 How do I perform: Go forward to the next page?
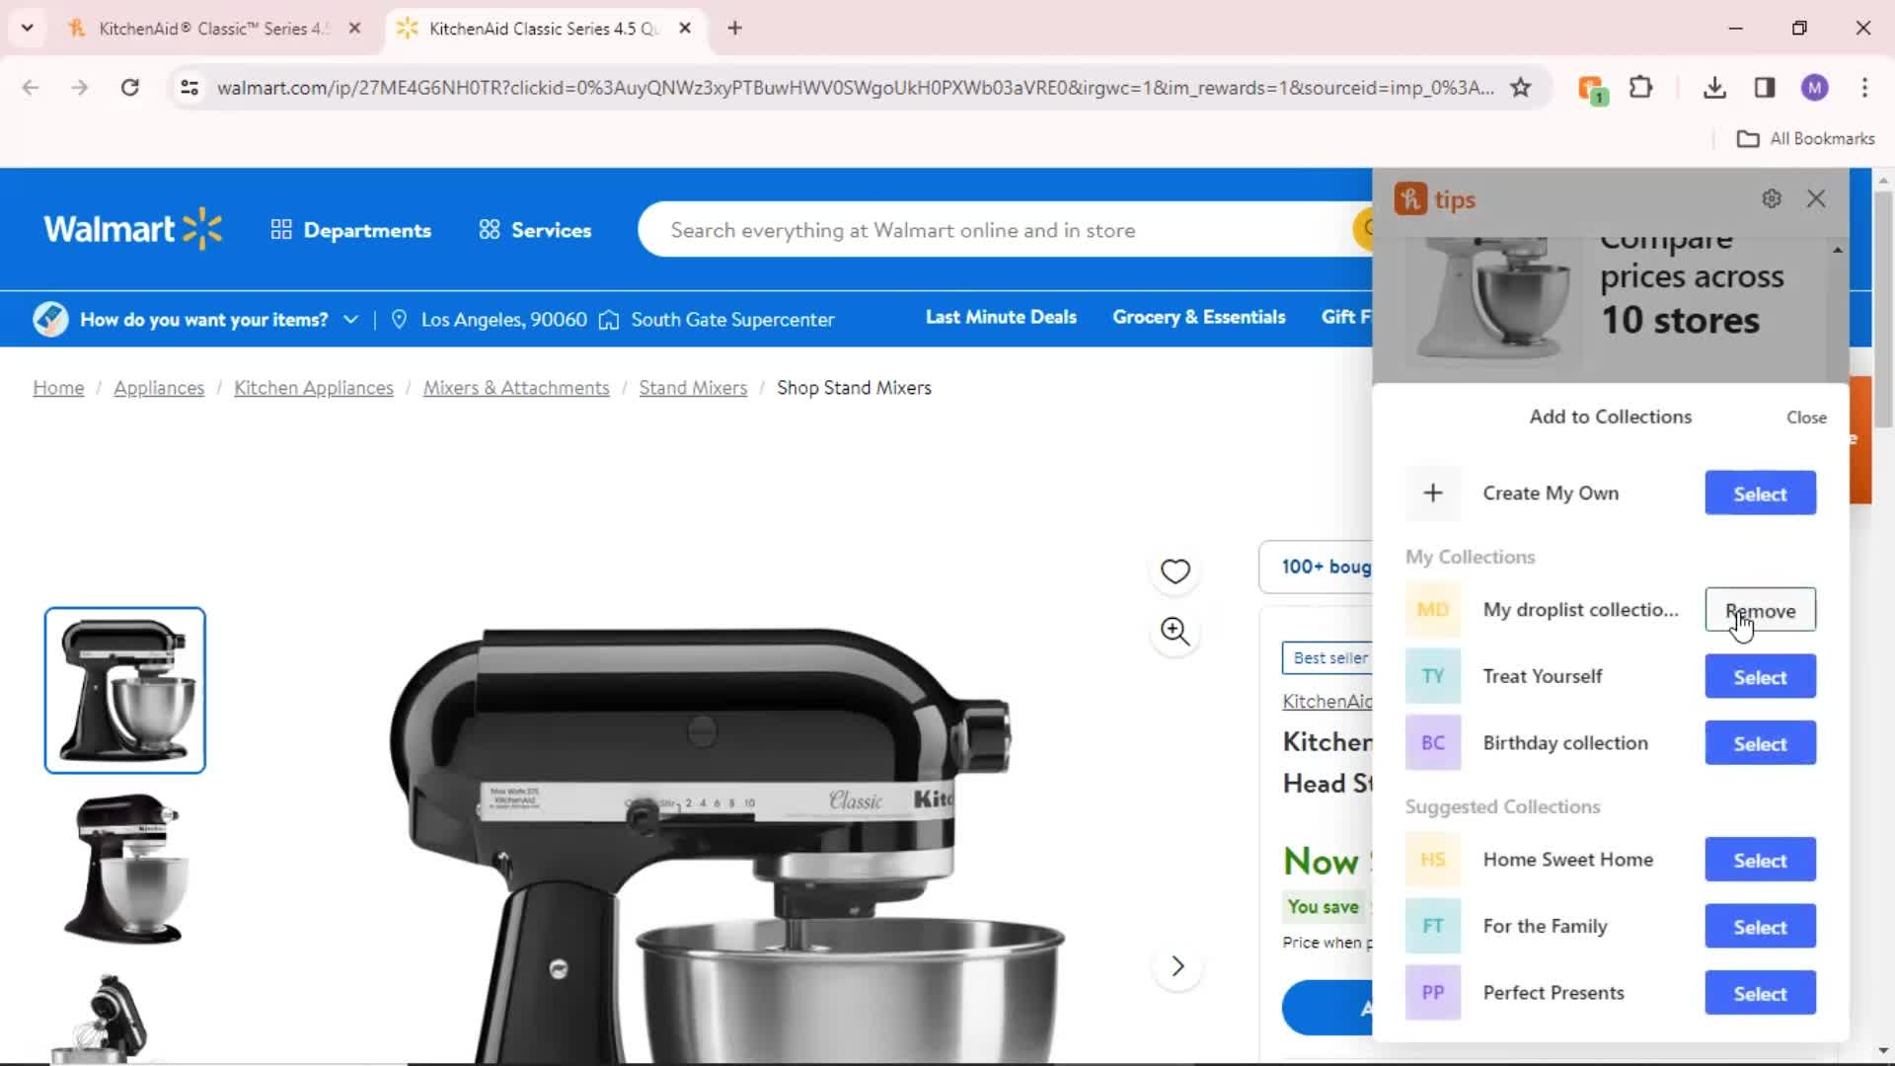[x=80, y=88]
